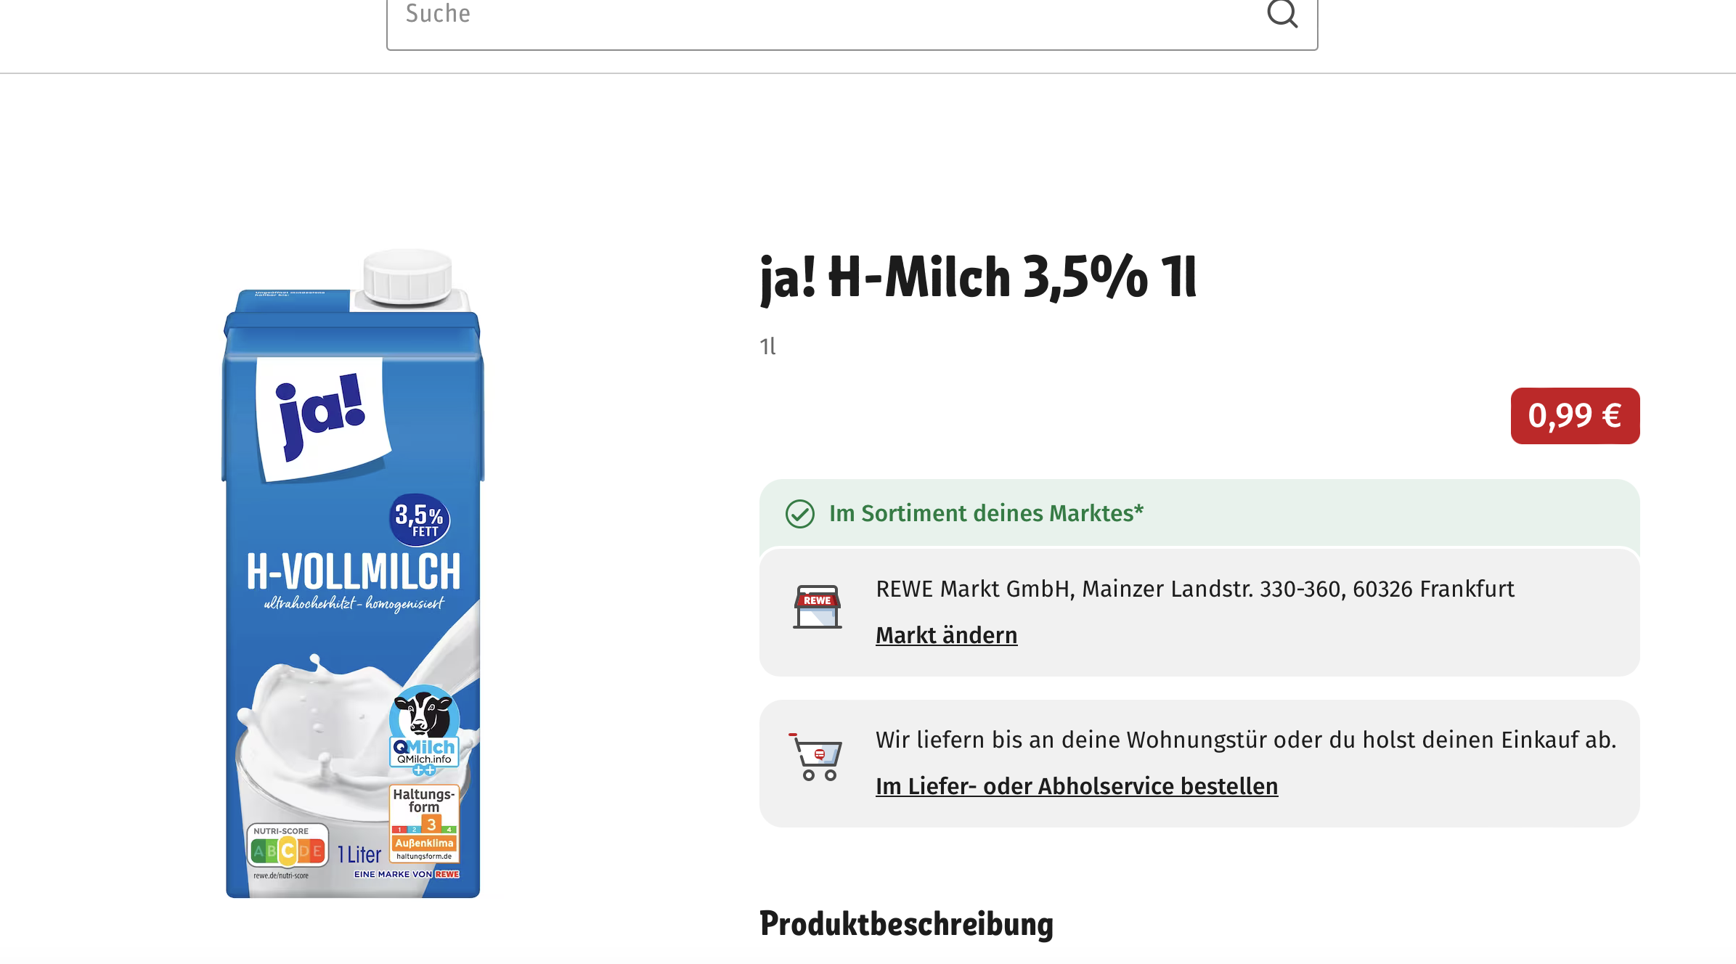Click the delivery info text about Wohnungstür
Image resolution: width=1736 pixels, height=964 pixels.
[1246, 740]
